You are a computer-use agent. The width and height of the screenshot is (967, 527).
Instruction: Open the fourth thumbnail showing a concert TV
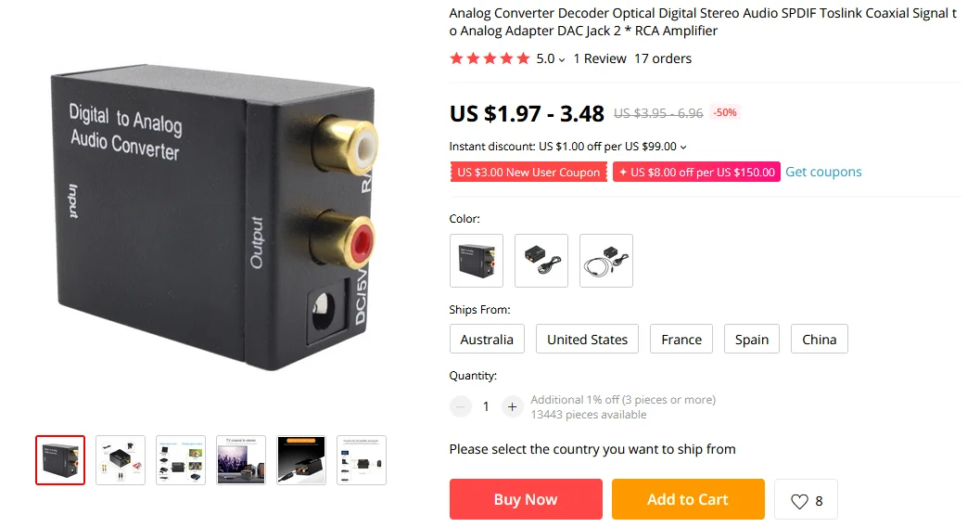[x=240, y=460]
